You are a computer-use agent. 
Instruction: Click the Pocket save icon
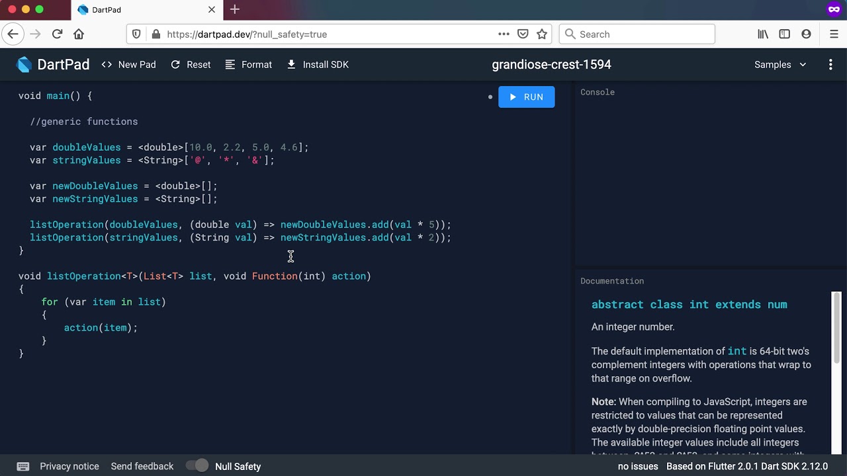[523, 34]
